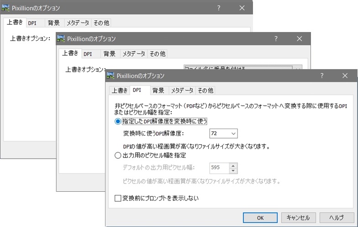Image resolution: width=358 pixels, height=227 pixels.
Task: Open the メタデータ tab in rearmost dialog
Action: (x=78, y=23)
